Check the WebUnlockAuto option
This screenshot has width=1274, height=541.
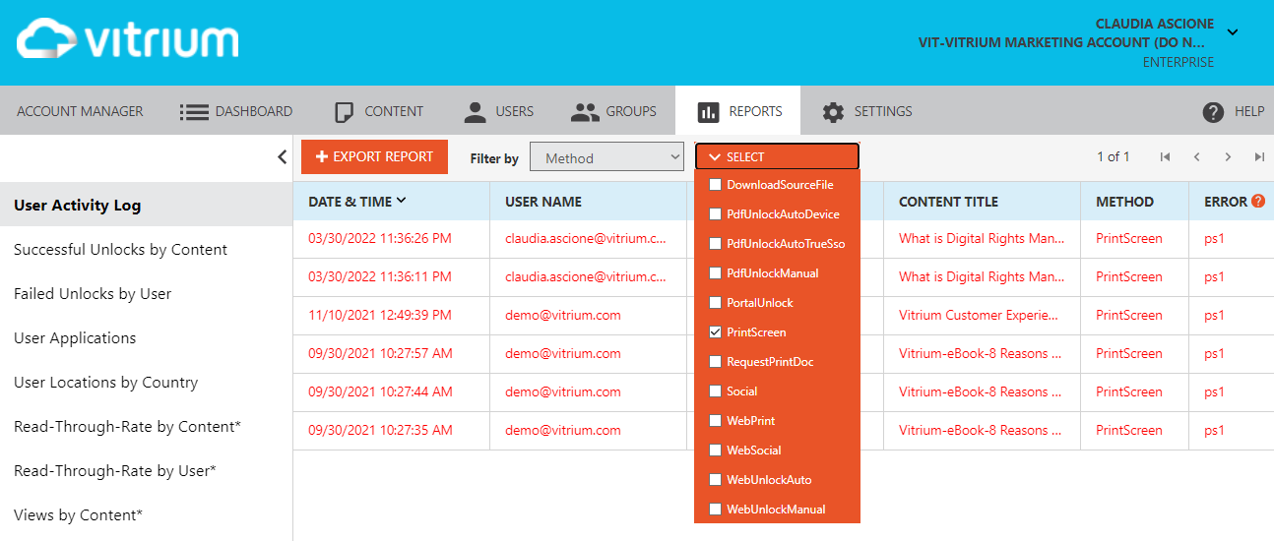716,480
